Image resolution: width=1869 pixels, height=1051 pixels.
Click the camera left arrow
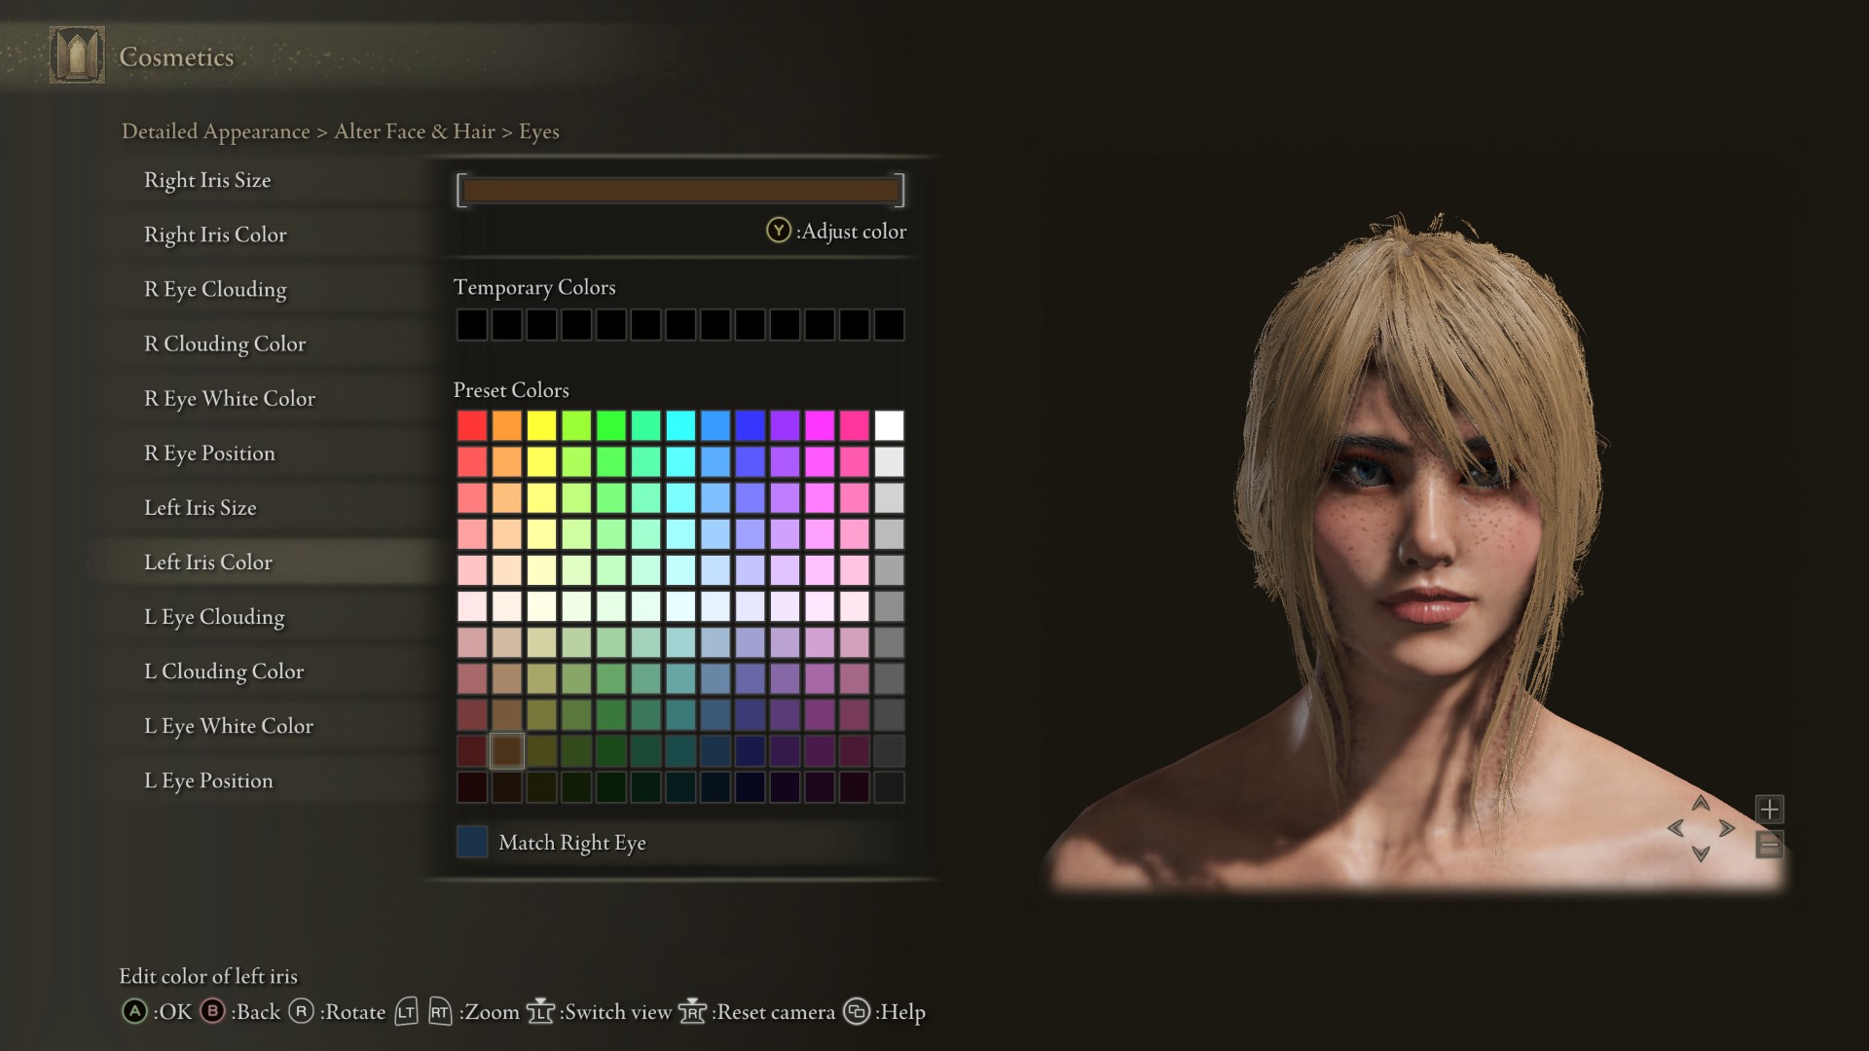[1675, 829]
